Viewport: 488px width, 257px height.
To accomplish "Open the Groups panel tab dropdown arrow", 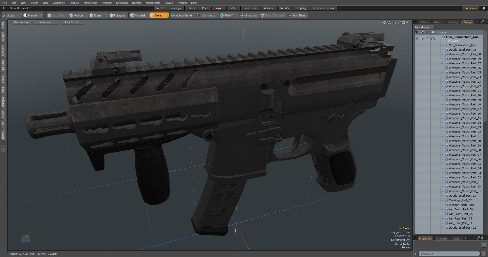I will 477,22.
